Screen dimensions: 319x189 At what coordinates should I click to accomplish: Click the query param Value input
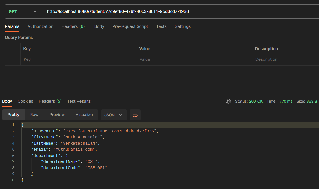point(194,59)
